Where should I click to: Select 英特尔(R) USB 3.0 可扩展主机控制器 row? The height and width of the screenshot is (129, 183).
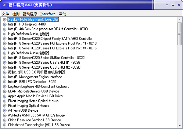(37, 72)
